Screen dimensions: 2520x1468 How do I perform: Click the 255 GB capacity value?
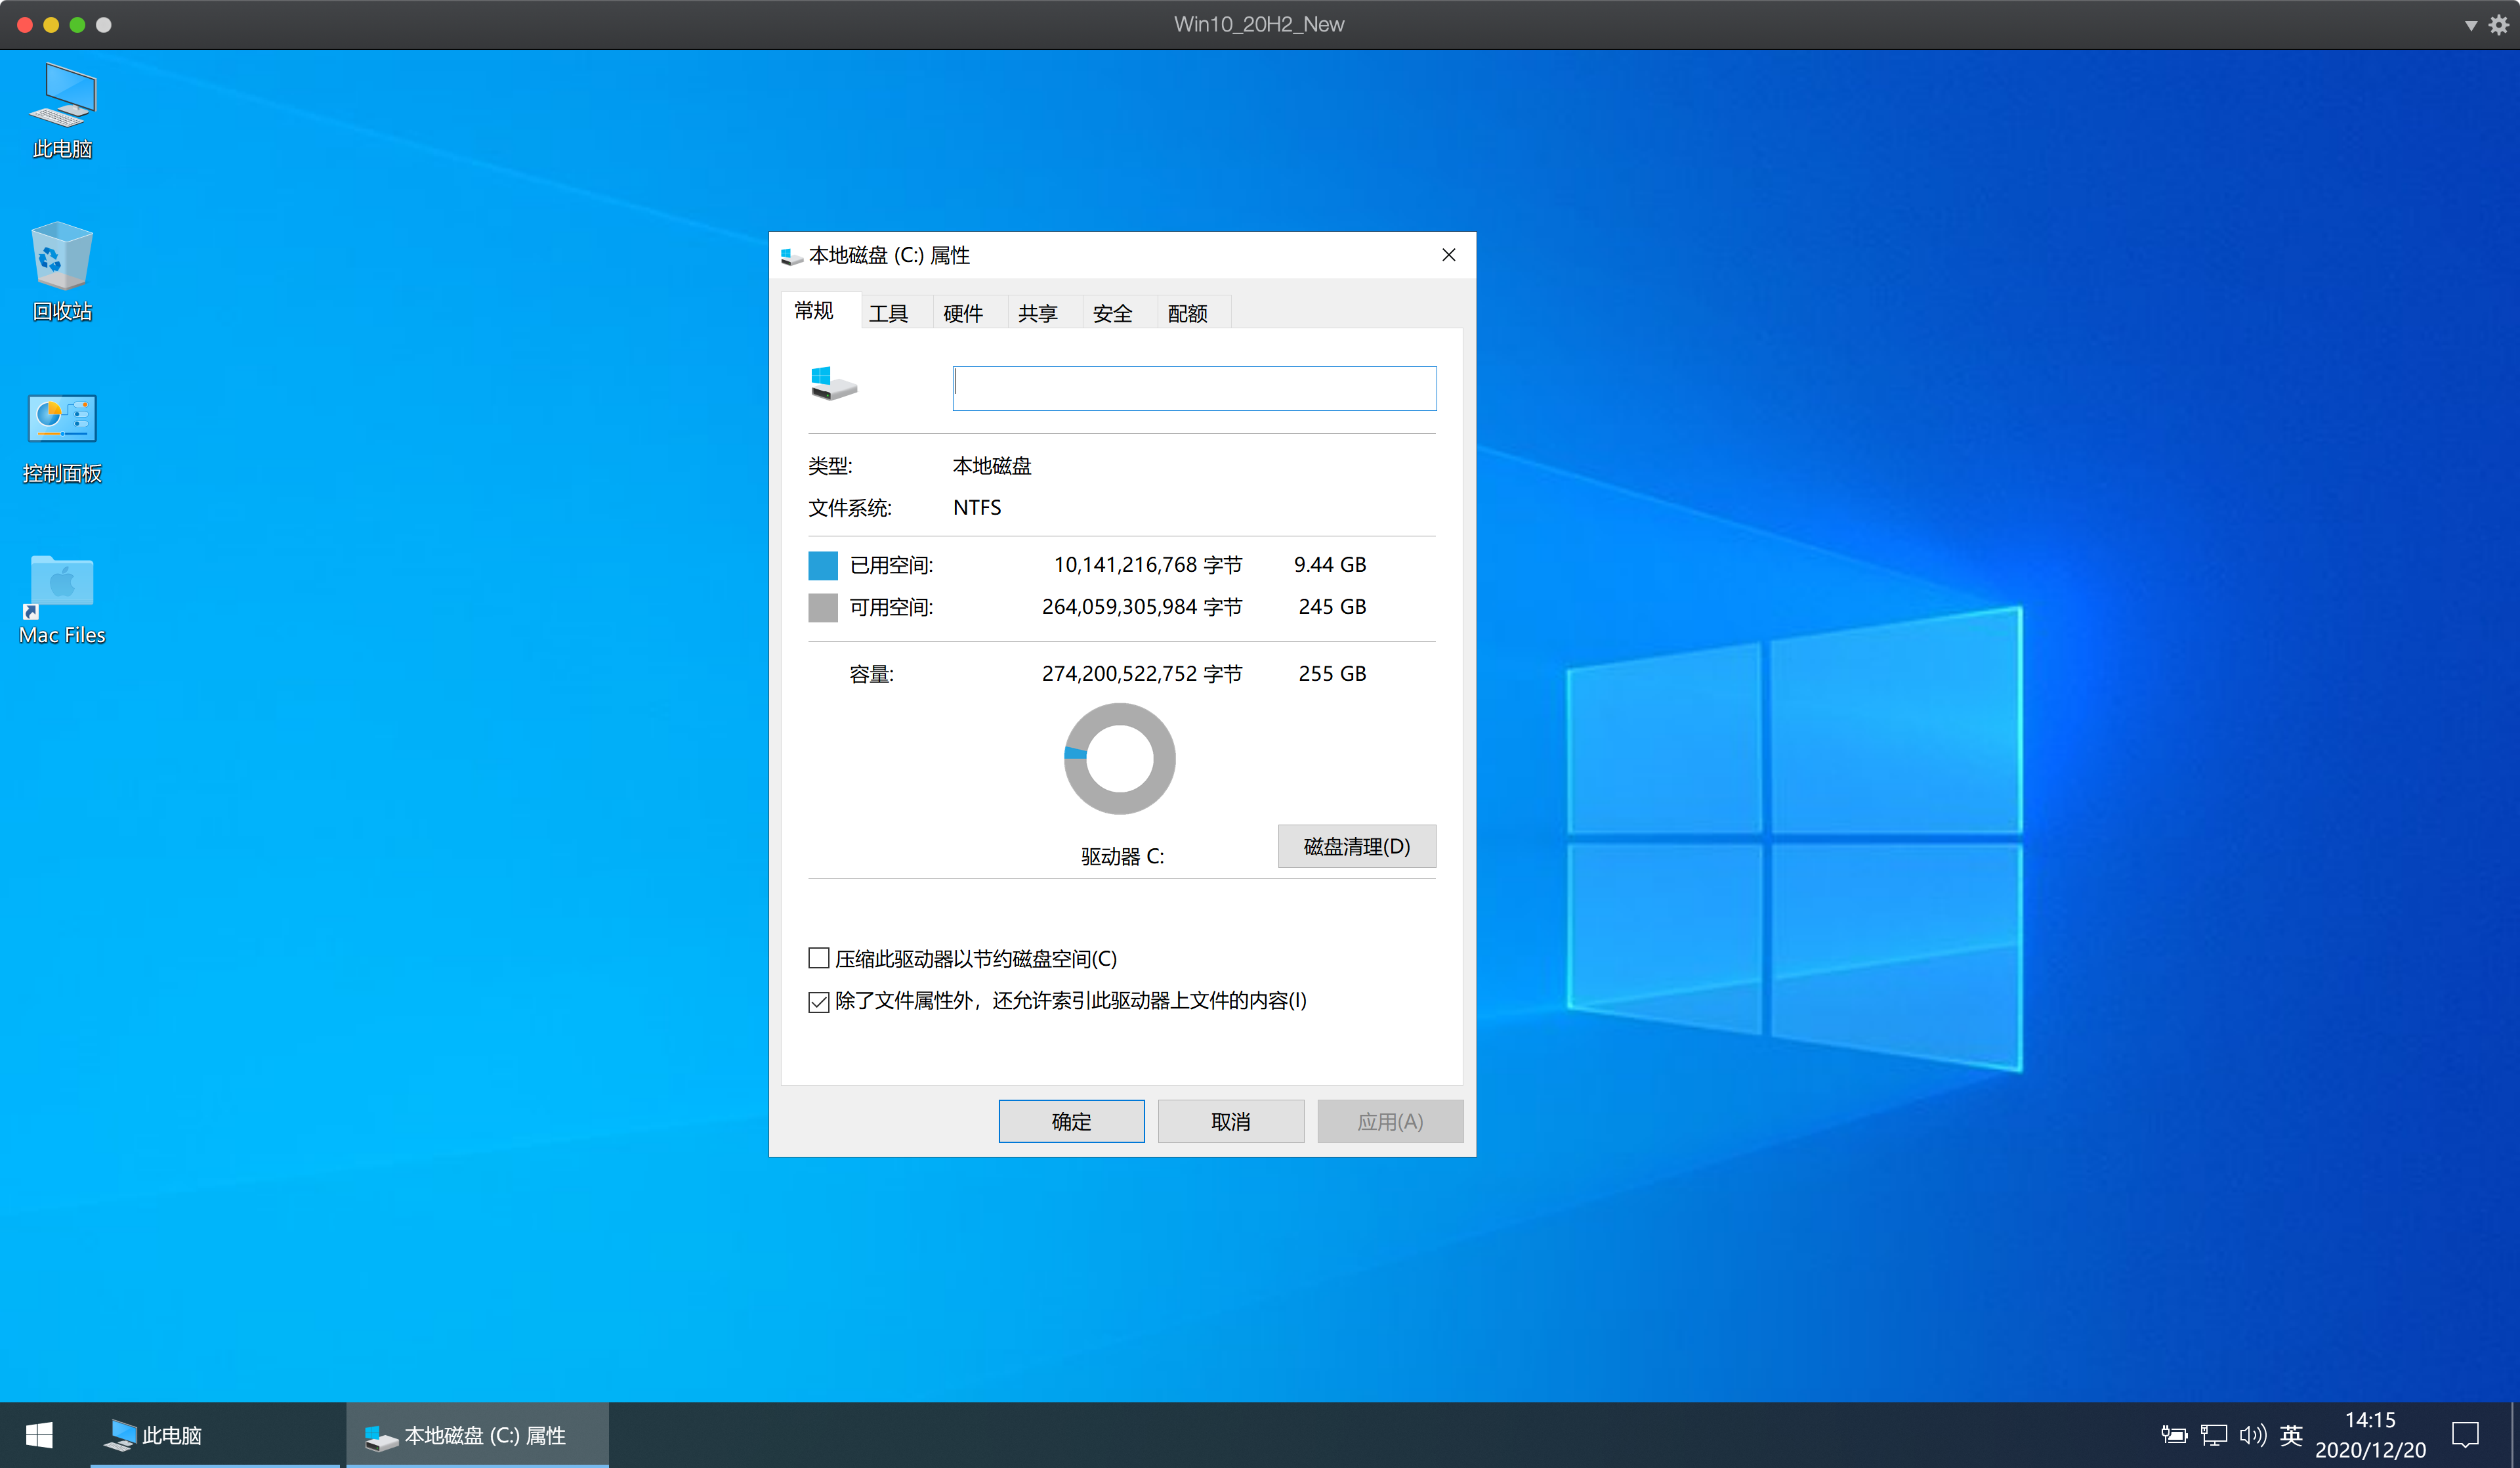tap(1332, 674)
